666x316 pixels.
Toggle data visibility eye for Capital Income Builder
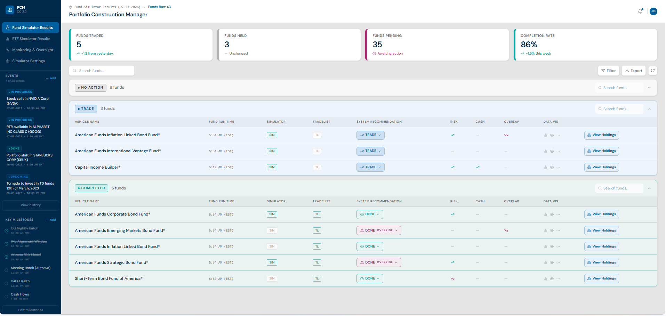click(x=552, y=167)
